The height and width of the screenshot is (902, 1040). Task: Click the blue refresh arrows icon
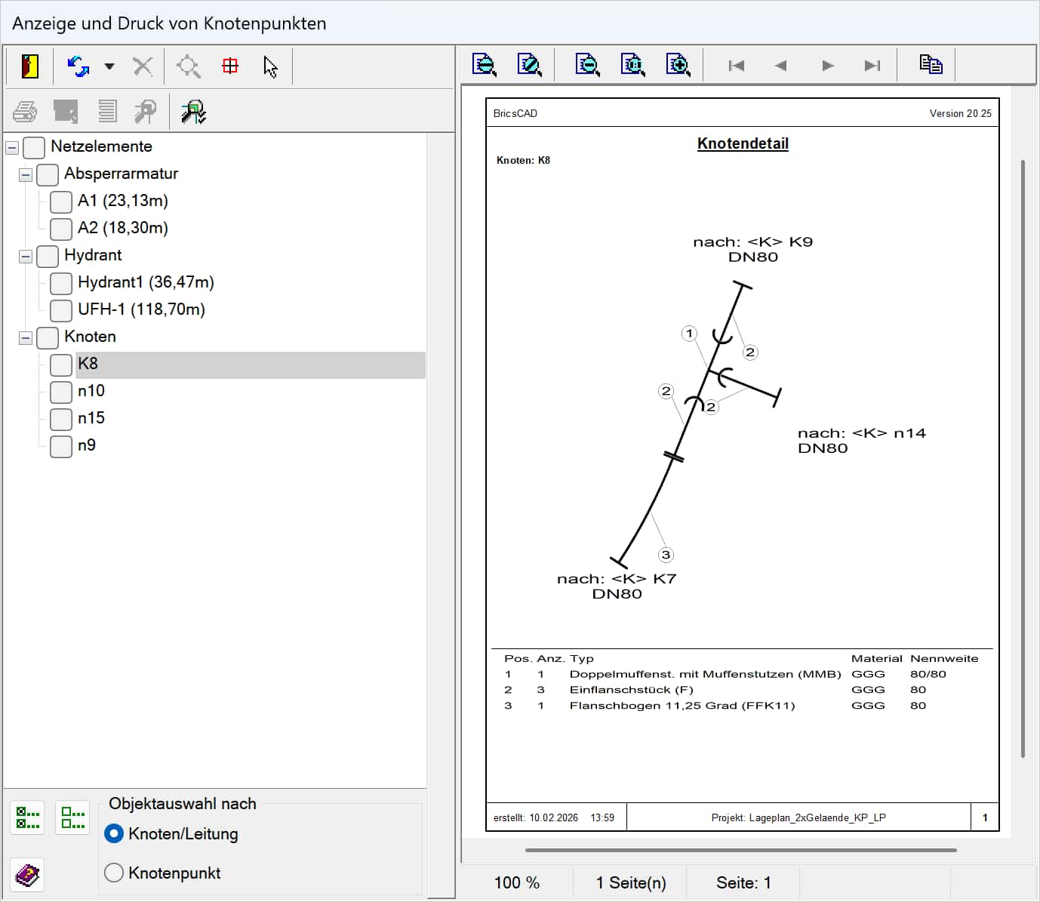point(78,66)
